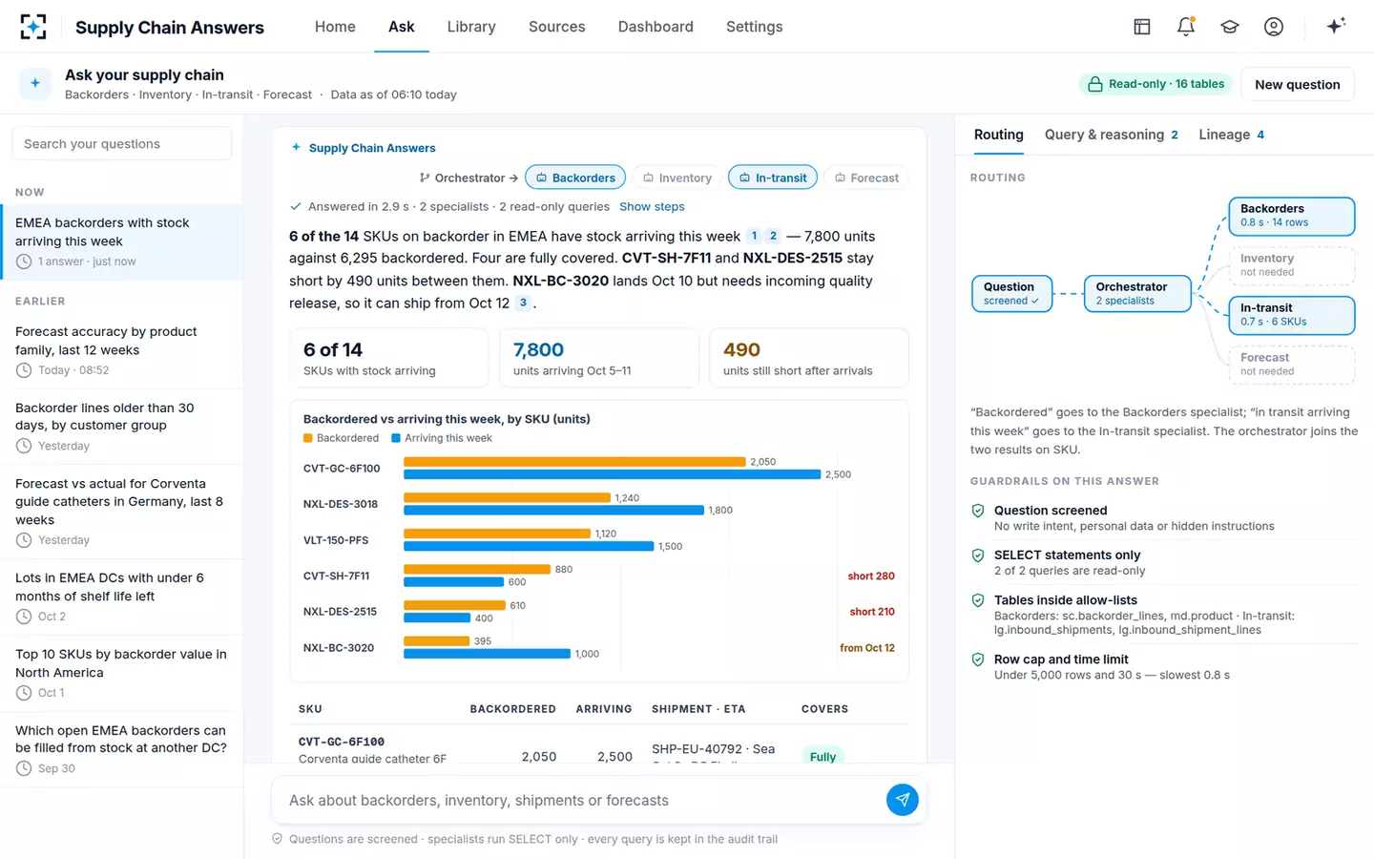This screenshot has height=859, width=1374.
Task: Open Sources in the top navigation
Action: point(557,27)
